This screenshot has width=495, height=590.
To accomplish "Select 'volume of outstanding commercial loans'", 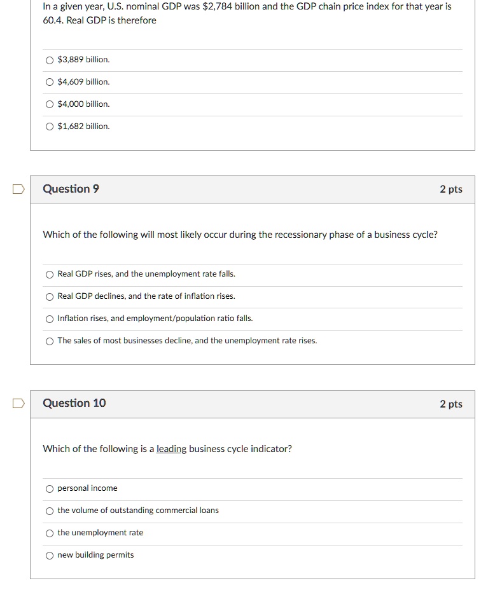I will tap(50, 511).
